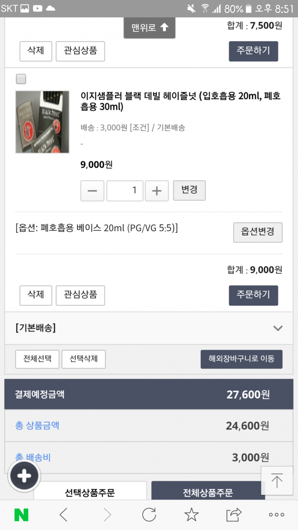
Task: Expand the 기본배송 section chevron
Action: coord(278,328)
